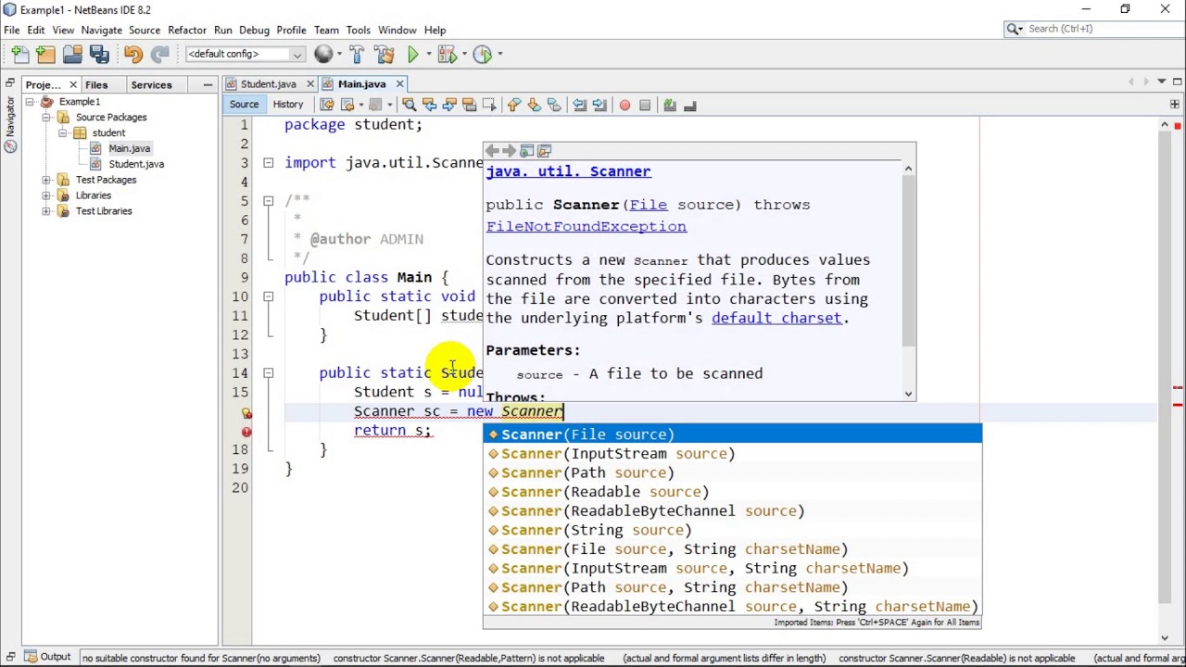Open the Tools menu
This screenshot has height=667, width=1186.
point(358,30)
